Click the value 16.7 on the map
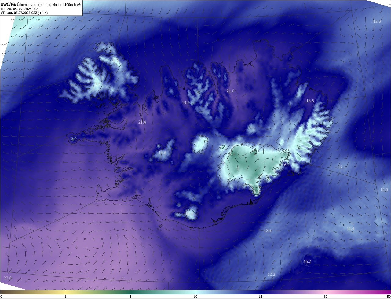The width and height of the screenshot is (391, 299). tap(307, 262)
